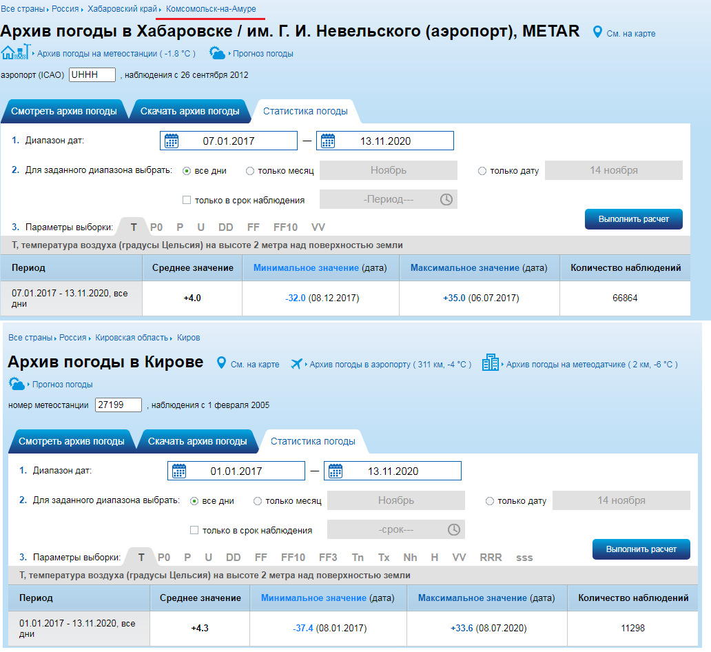Click ICAO airport code field UHHH
This screenshot has height=652, width=711.
(x=92, y=75)
